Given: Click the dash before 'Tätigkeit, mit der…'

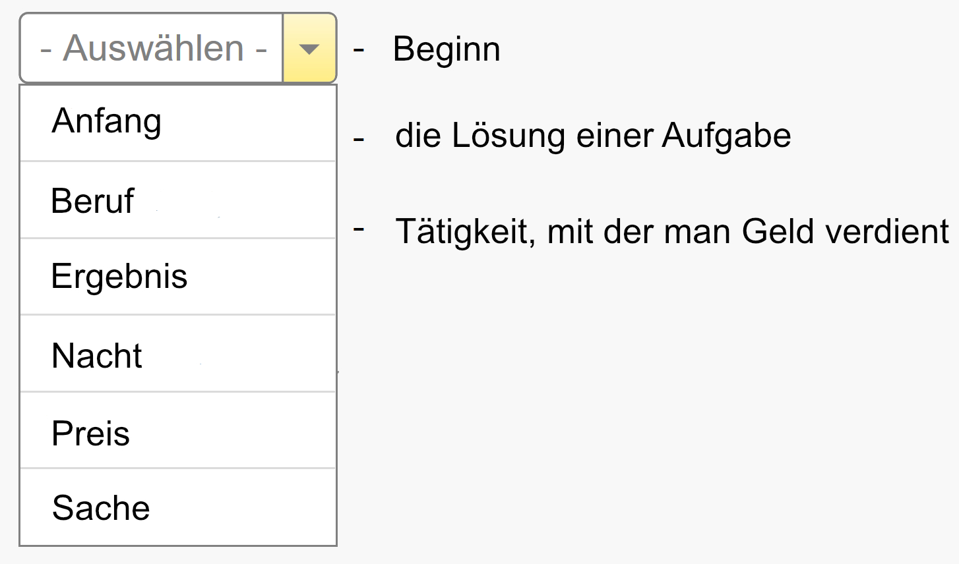Looking at the screenshot, I should 359,229.
